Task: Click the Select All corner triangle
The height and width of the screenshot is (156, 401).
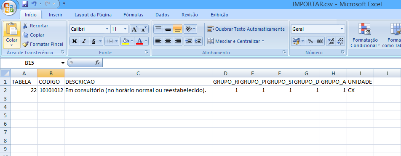Action: (x=5, y=73)
